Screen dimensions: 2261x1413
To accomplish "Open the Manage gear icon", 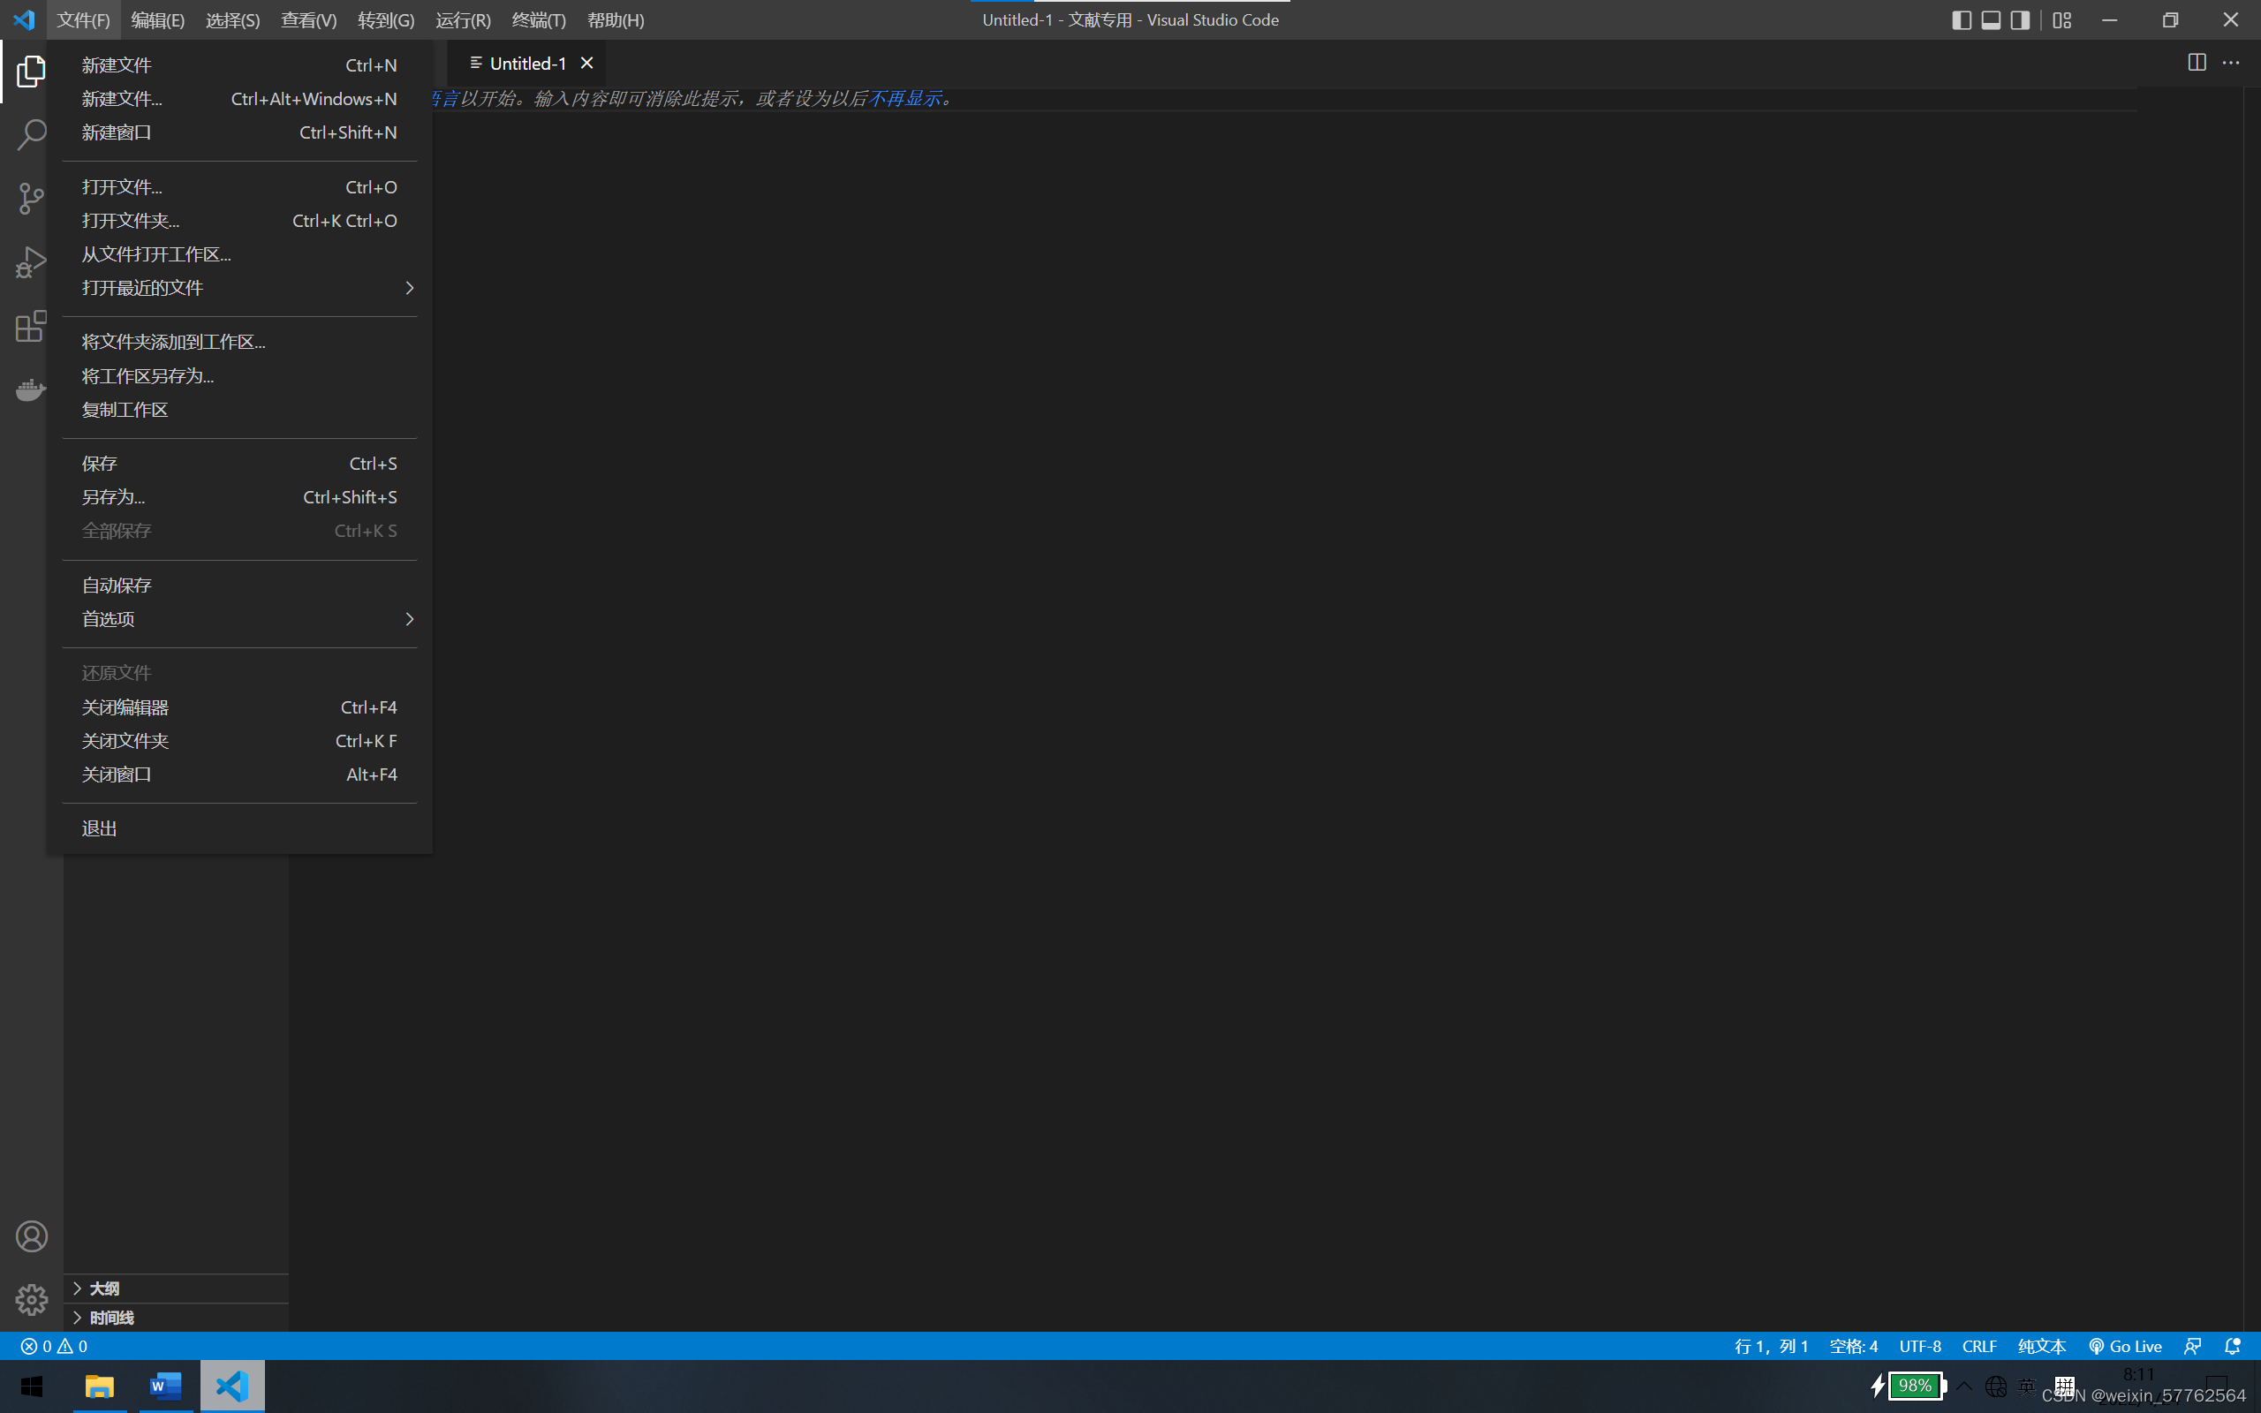I will tap(31, 1300).
